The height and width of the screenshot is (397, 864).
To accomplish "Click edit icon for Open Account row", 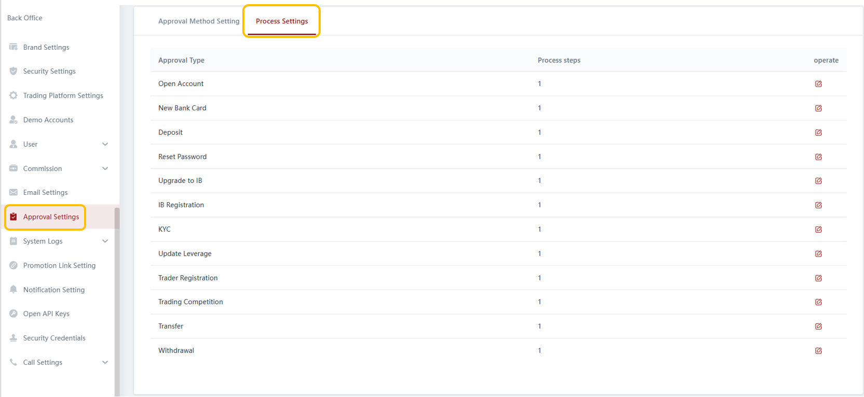I will point(818,84).
